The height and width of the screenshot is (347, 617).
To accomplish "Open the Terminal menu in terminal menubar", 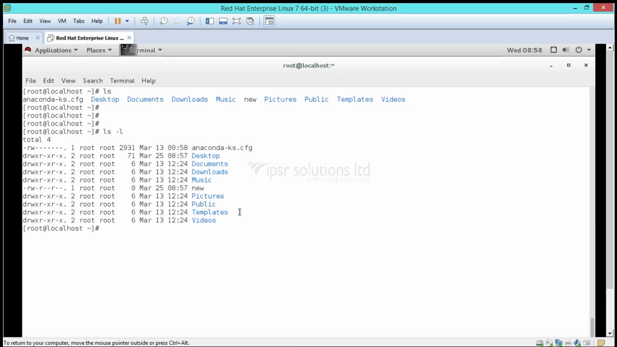I will click(x=122, y=80).
